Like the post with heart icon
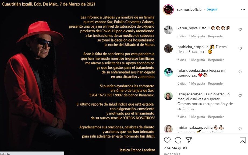The image size is (248, 155). 167,140
